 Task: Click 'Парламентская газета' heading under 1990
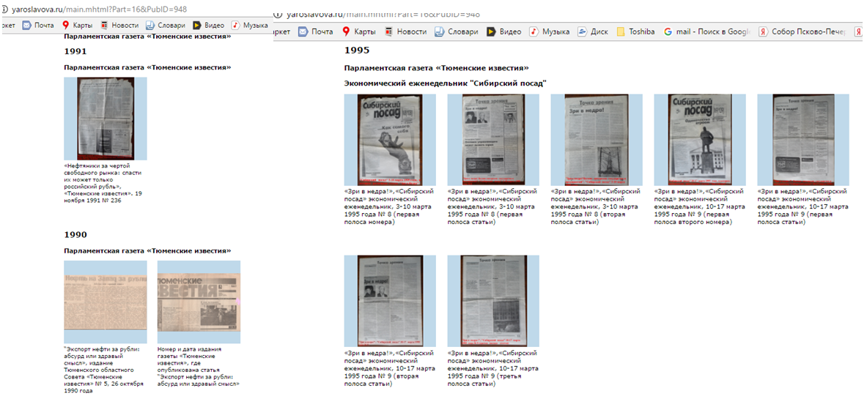tap(147, 251)
